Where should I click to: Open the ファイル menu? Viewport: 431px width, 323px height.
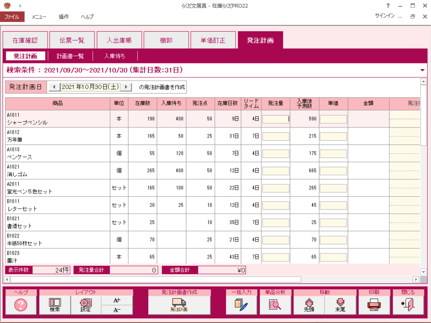tap(12, 17)
